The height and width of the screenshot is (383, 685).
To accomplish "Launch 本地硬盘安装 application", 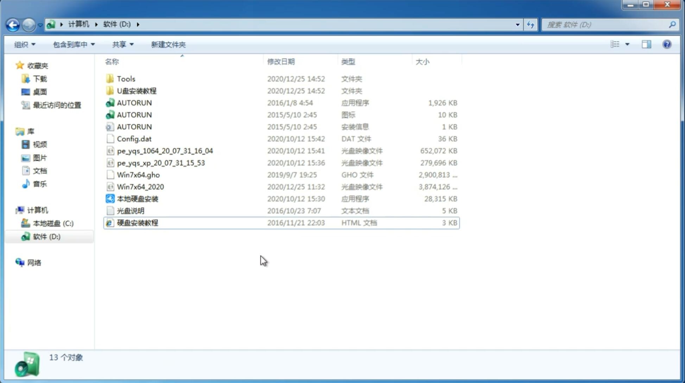I will [x=137, y=199].
